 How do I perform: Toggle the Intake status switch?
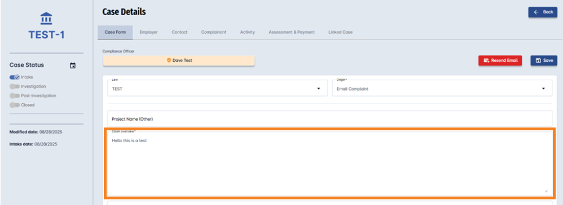(x=15, y=77)
